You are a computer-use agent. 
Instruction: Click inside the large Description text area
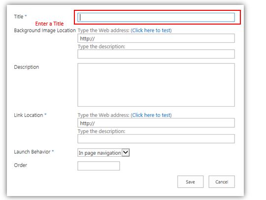[x=156, y=85]
